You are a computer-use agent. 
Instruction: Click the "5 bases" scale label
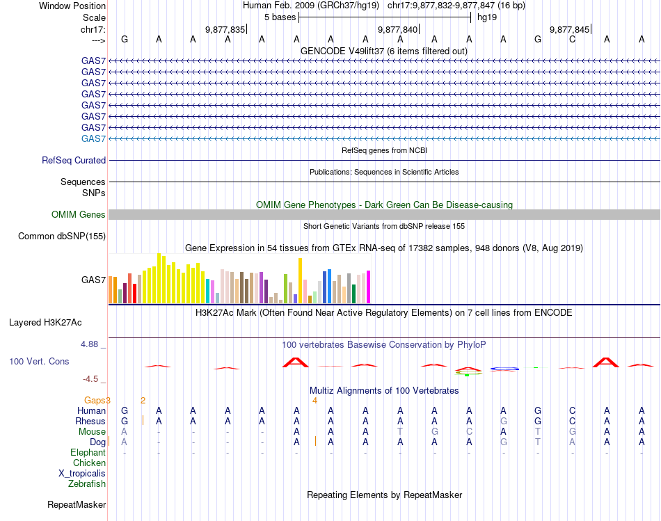(x=280, y=17)
